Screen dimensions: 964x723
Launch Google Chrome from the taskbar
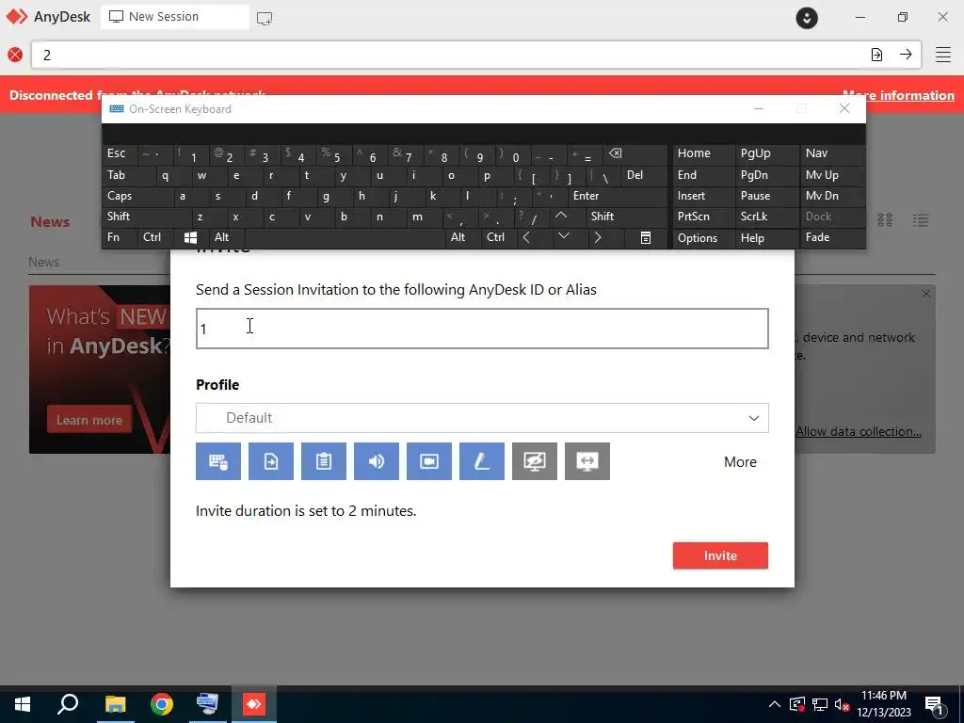[x=162, y=704]
